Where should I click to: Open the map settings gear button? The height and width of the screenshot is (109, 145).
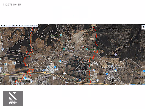pos(143,27)
